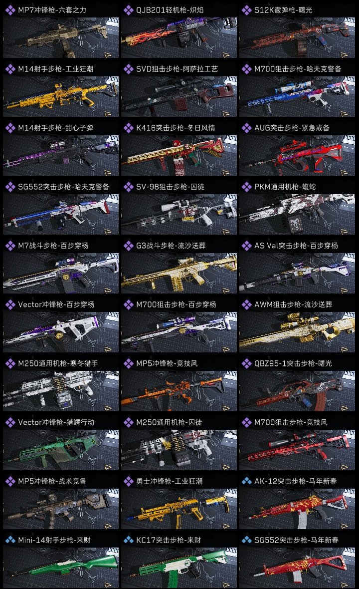Open the M700狙击步枪-竞技风 red skin
359x589 pixels.
tap(297, 450)
